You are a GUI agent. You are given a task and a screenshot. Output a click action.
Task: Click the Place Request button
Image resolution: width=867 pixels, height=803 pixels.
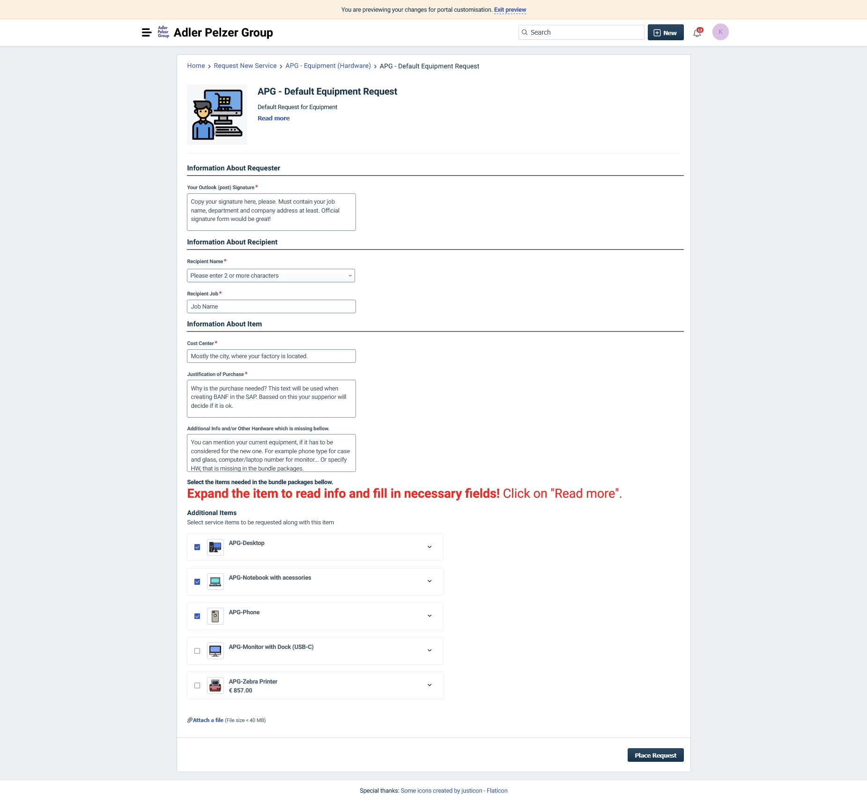(655, 755)
